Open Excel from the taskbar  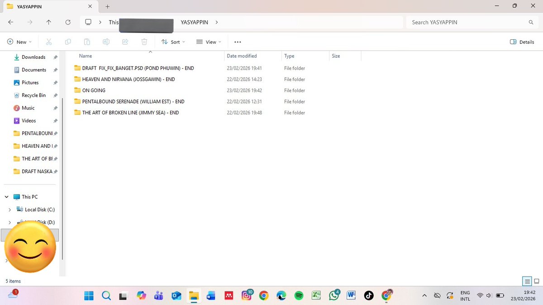316,296
